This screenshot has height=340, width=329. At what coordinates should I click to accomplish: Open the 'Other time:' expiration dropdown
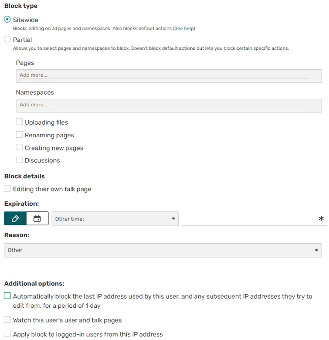point(115,219)
